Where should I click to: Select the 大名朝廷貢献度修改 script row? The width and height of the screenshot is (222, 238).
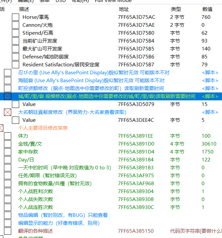[72, 112]
